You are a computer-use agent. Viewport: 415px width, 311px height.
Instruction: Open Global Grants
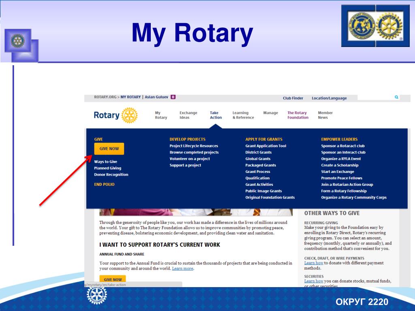pos(258,159)
